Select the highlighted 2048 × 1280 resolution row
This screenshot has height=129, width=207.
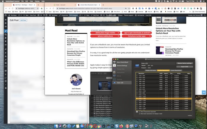coord(164,99)
